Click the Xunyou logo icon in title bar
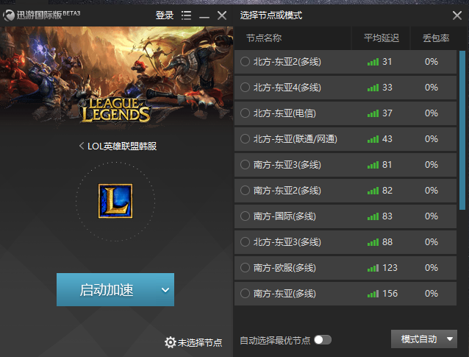 pyautogui.click(x=9, y=15)
